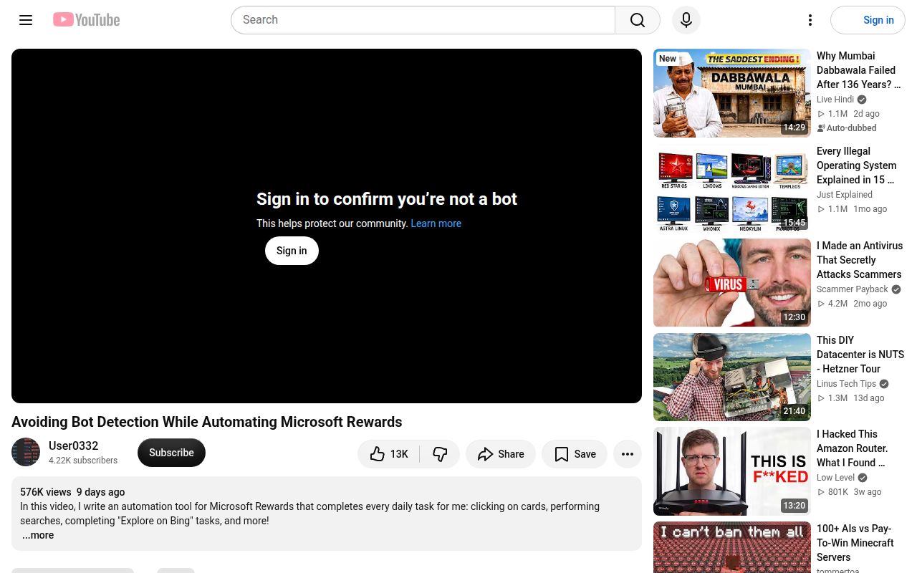The image size is (917, 573).
Task: Visit the Low Level channel
Action: 835,478
